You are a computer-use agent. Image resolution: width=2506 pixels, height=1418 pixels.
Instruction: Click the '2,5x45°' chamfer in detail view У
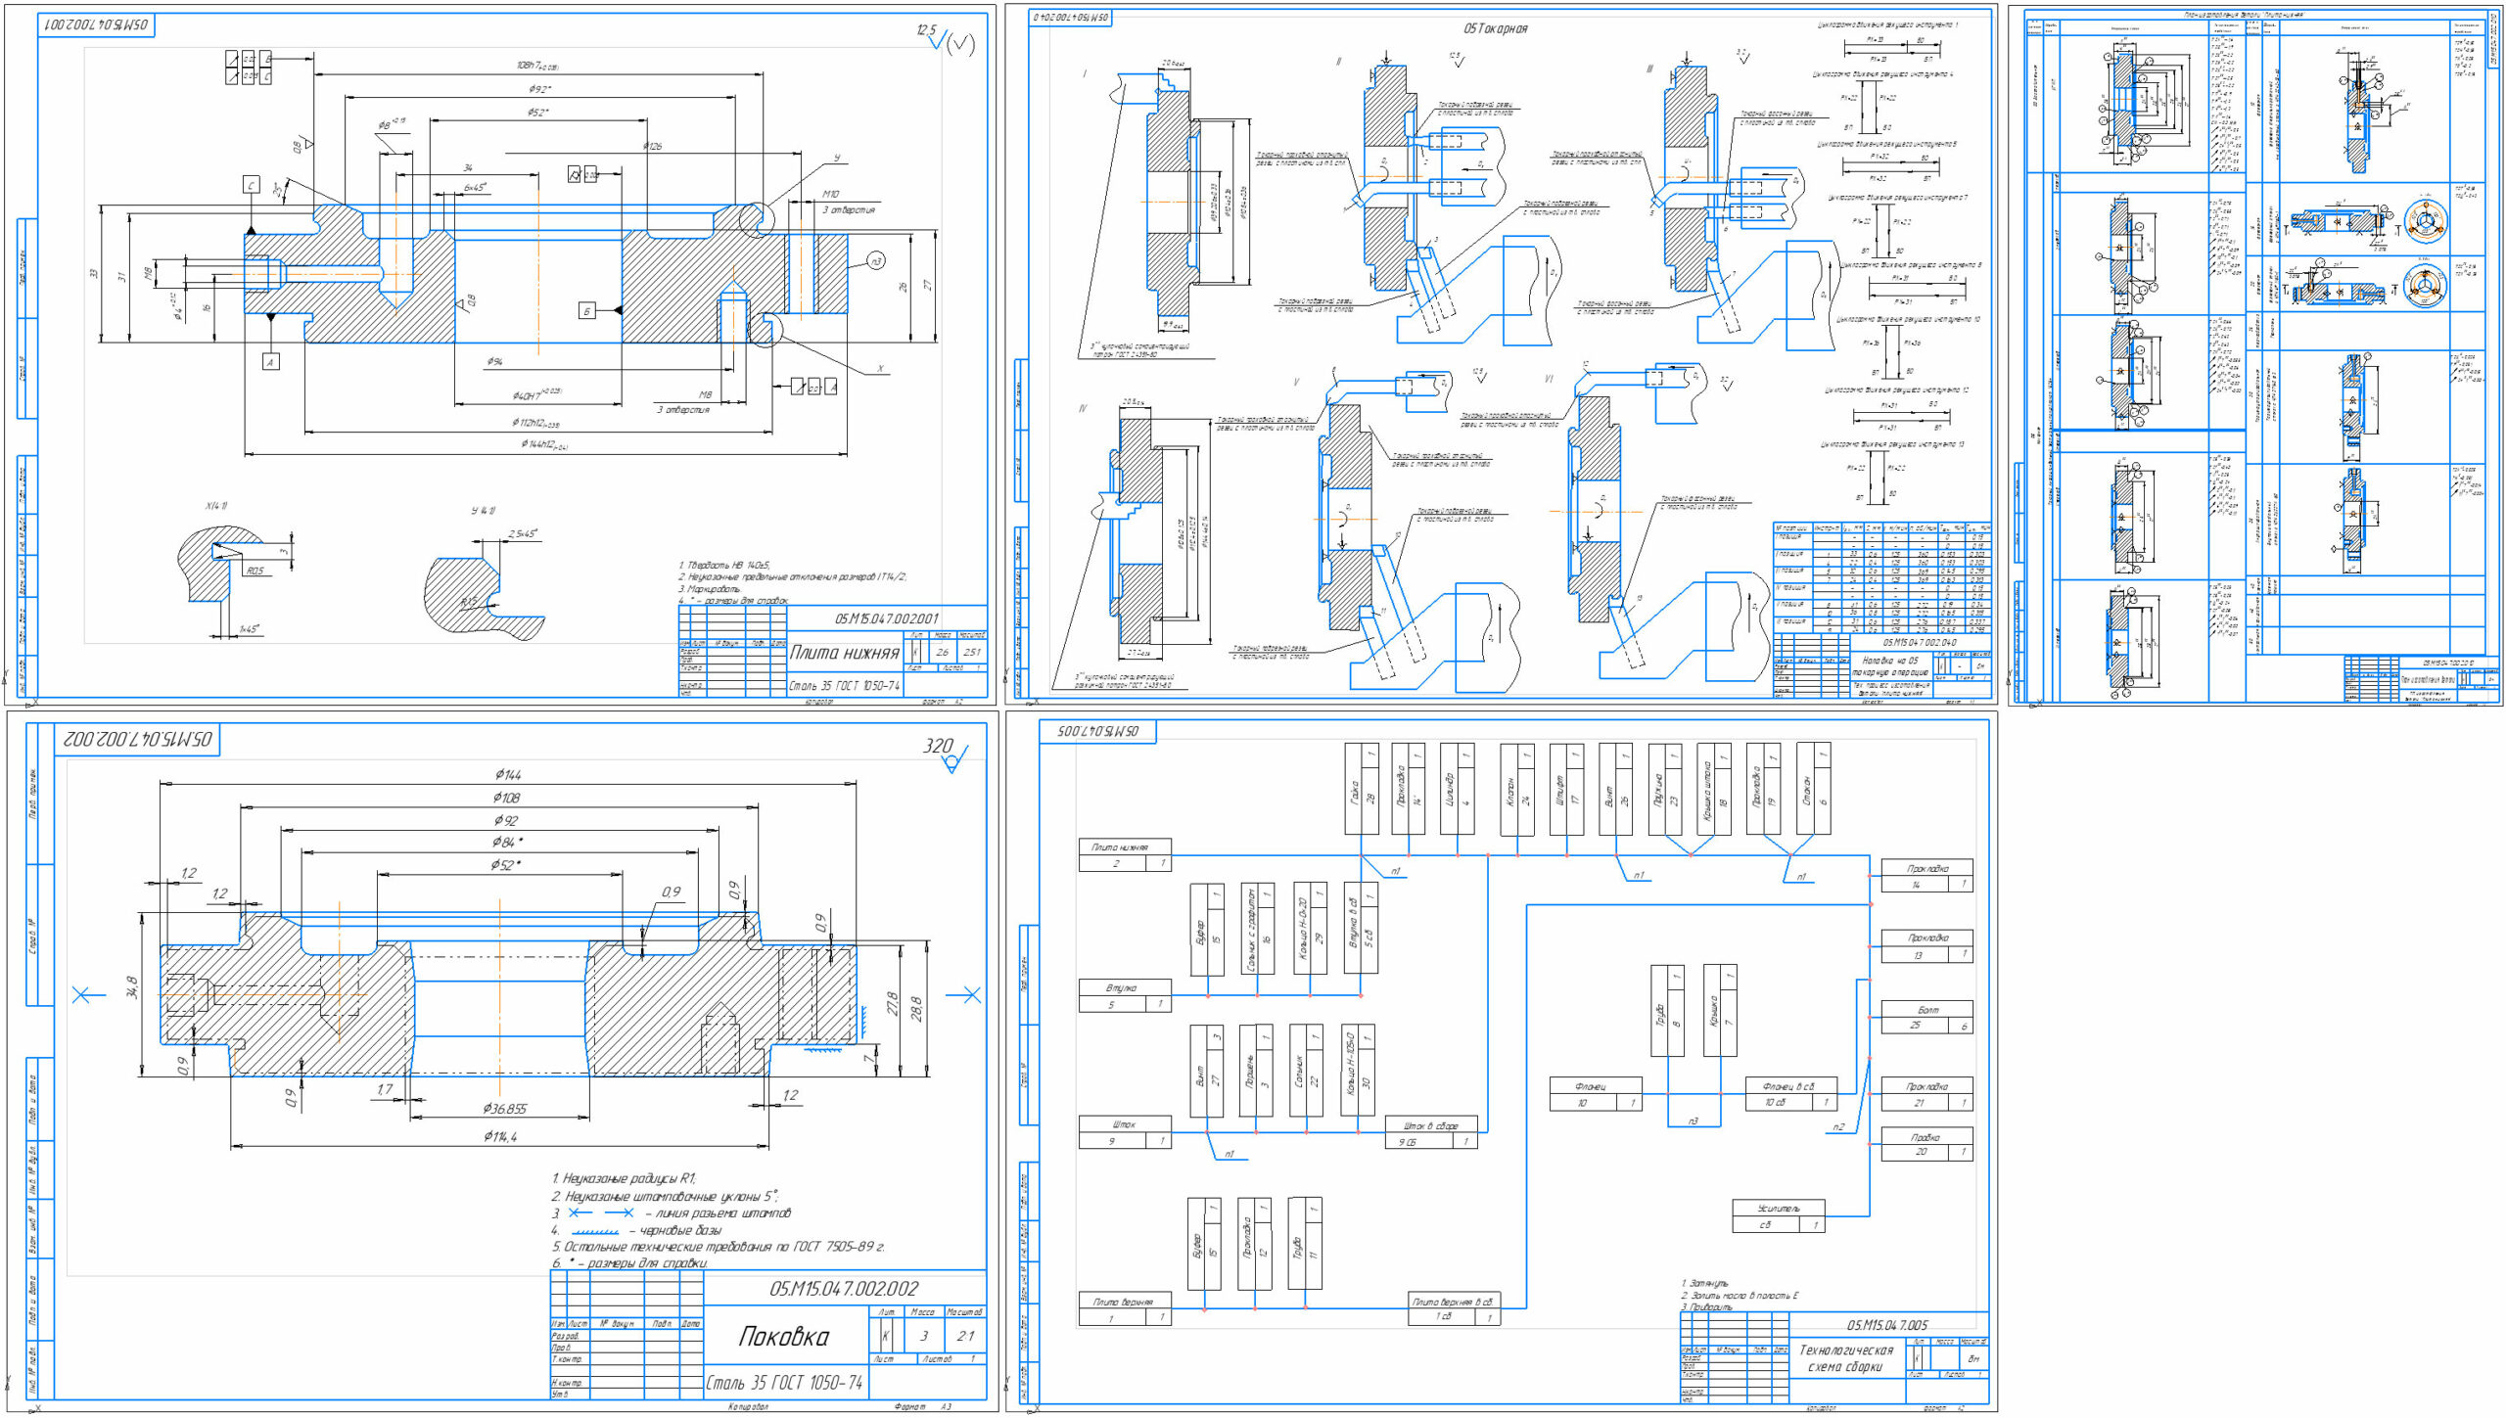(x=522, y=534)
